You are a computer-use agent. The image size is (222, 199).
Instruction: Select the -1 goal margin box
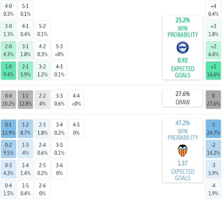pyautogui.click(x=213, y=129)
